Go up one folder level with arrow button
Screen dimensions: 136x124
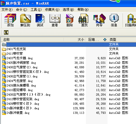pos(6,32)
